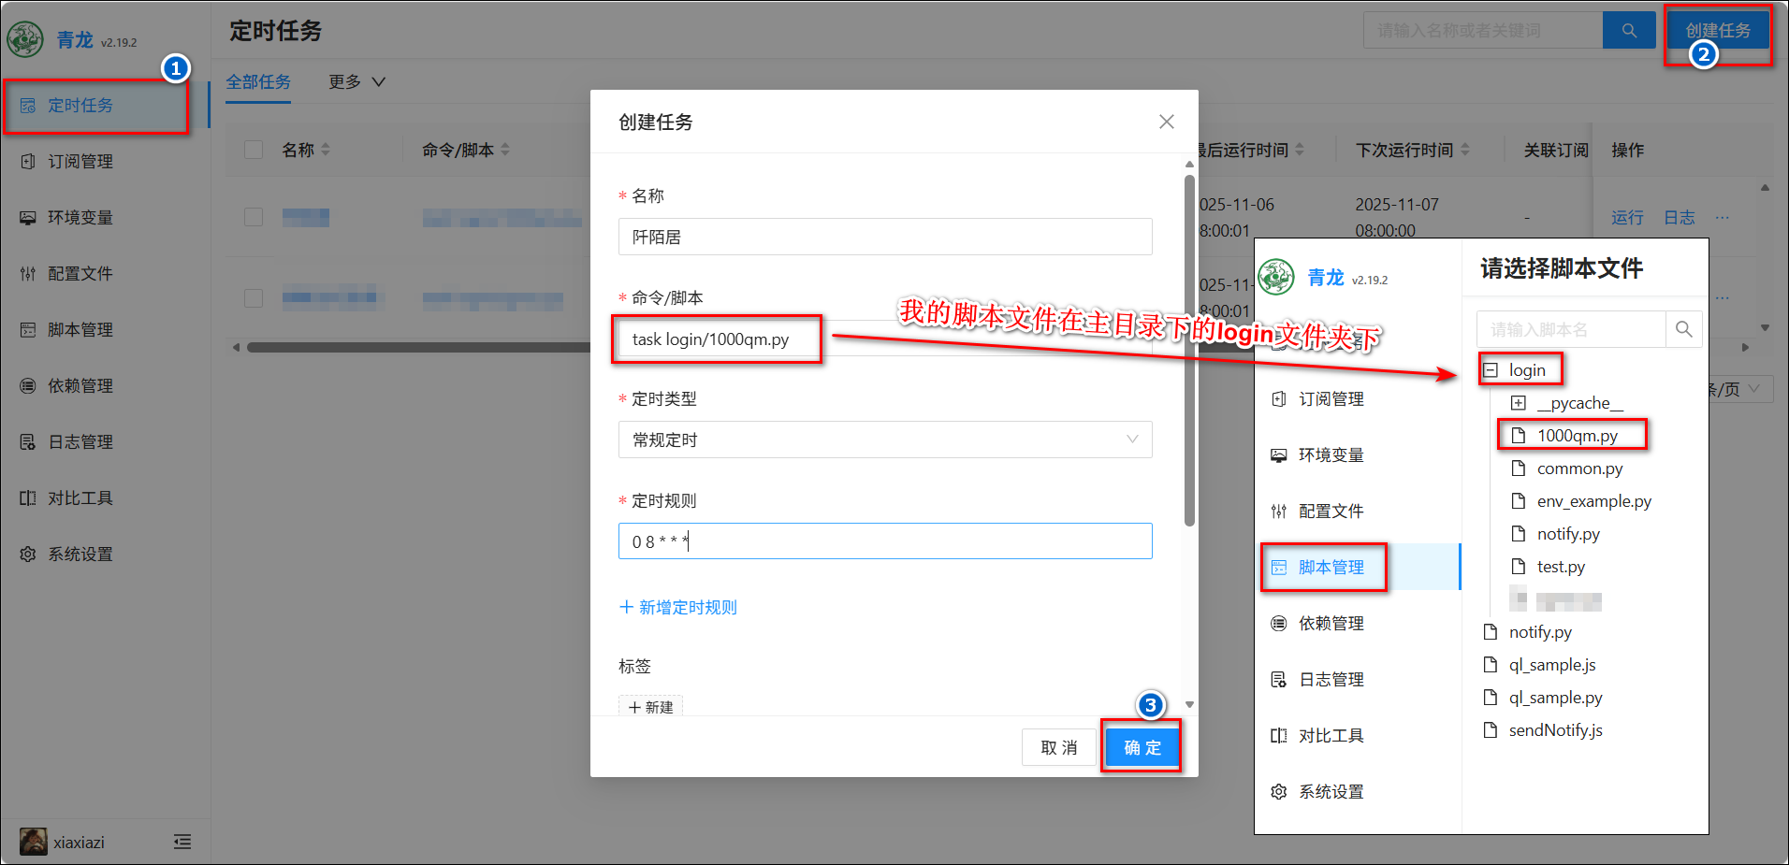Viewport: 1789px width, 865px height.
Task: Check the first task row checkbox
Action: pyautogui.click(x=254, y=217)
